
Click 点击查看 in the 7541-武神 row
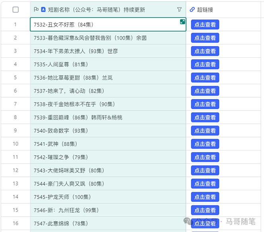click(x=205, y=144)
